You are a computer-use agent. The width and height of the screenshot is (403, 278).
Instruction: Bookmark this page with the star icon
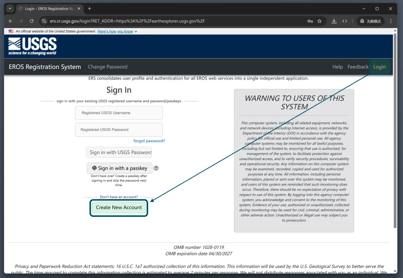(319, 21)
